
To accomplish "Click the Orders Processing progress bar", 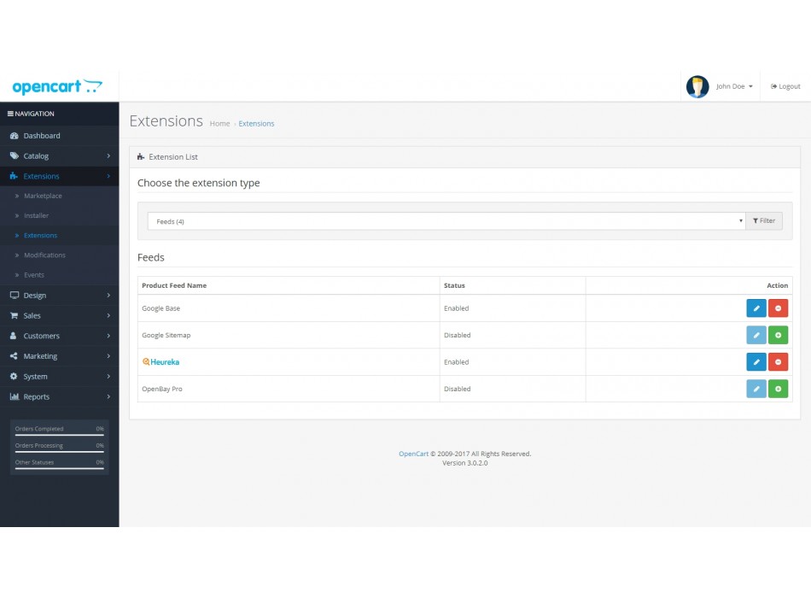I will click(60, 451).
